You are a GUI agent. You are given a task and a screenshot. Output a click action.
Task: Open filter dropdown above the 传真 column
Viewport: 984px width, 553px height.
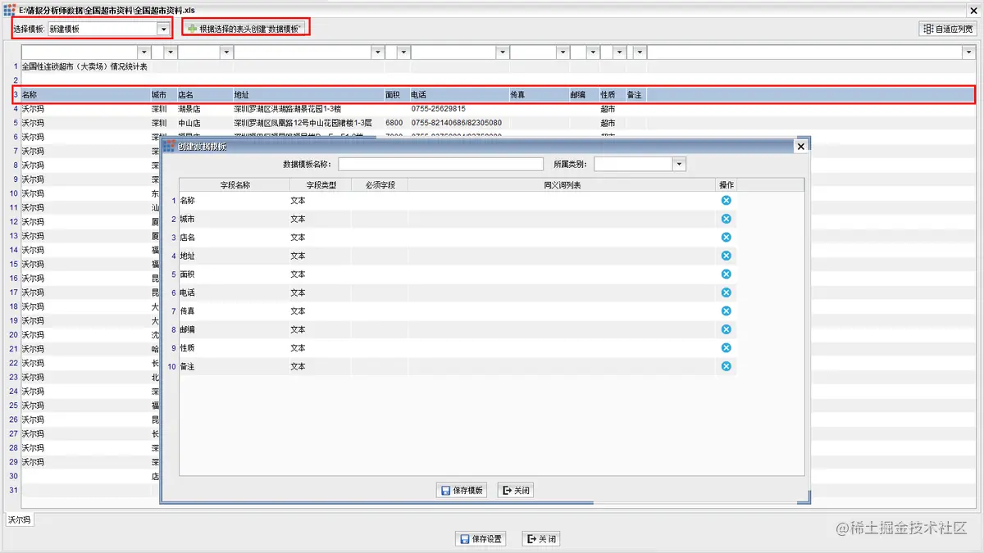pyautogui.click(x=563, y=52)
